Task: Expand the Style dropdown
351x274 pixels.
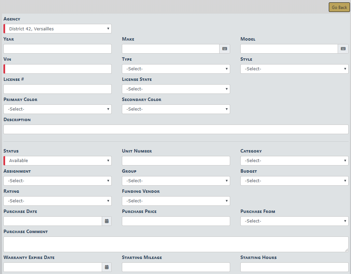Action: 294,69
